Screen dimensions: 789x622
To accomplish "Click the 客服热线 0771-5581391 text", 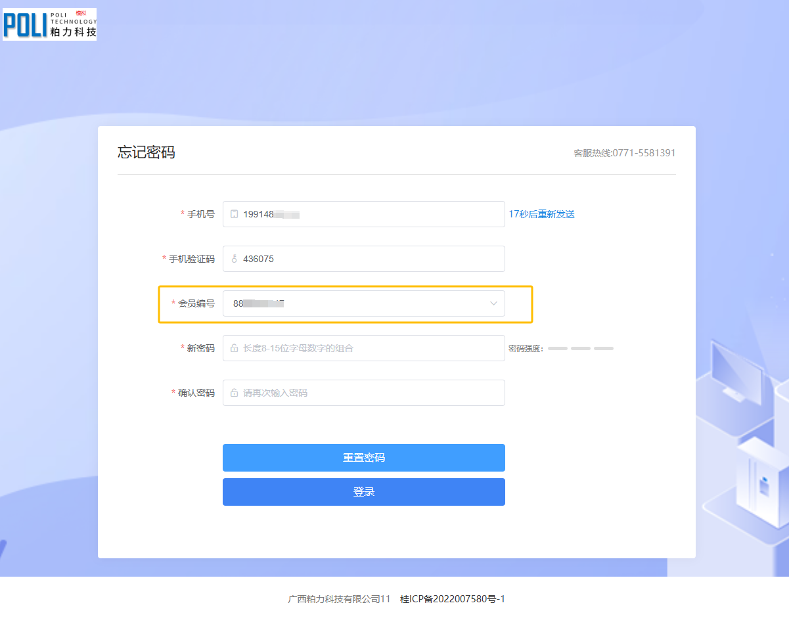I will [624, 153].
